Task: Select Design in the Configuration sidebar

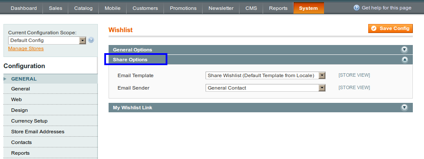Action: [x=51, y=110]
